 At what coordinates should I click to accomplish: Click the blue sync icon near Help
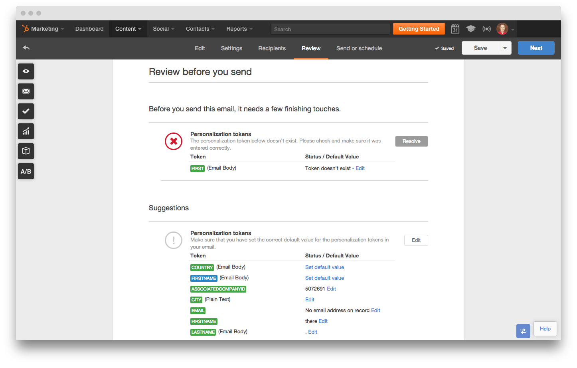pyautogui.click(x=523, y=331)
